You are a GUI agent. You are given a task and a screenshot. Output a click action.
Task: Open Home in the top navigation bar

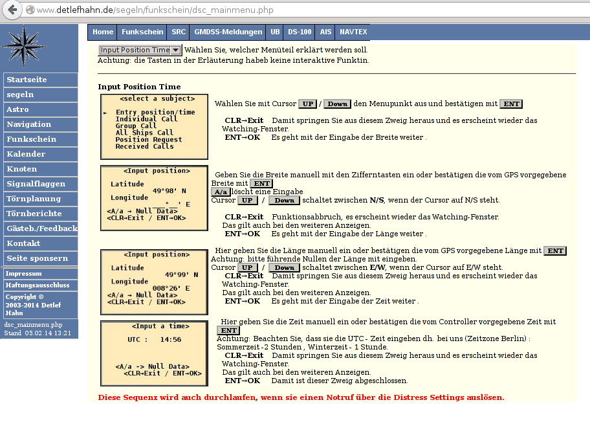[102, 32]
